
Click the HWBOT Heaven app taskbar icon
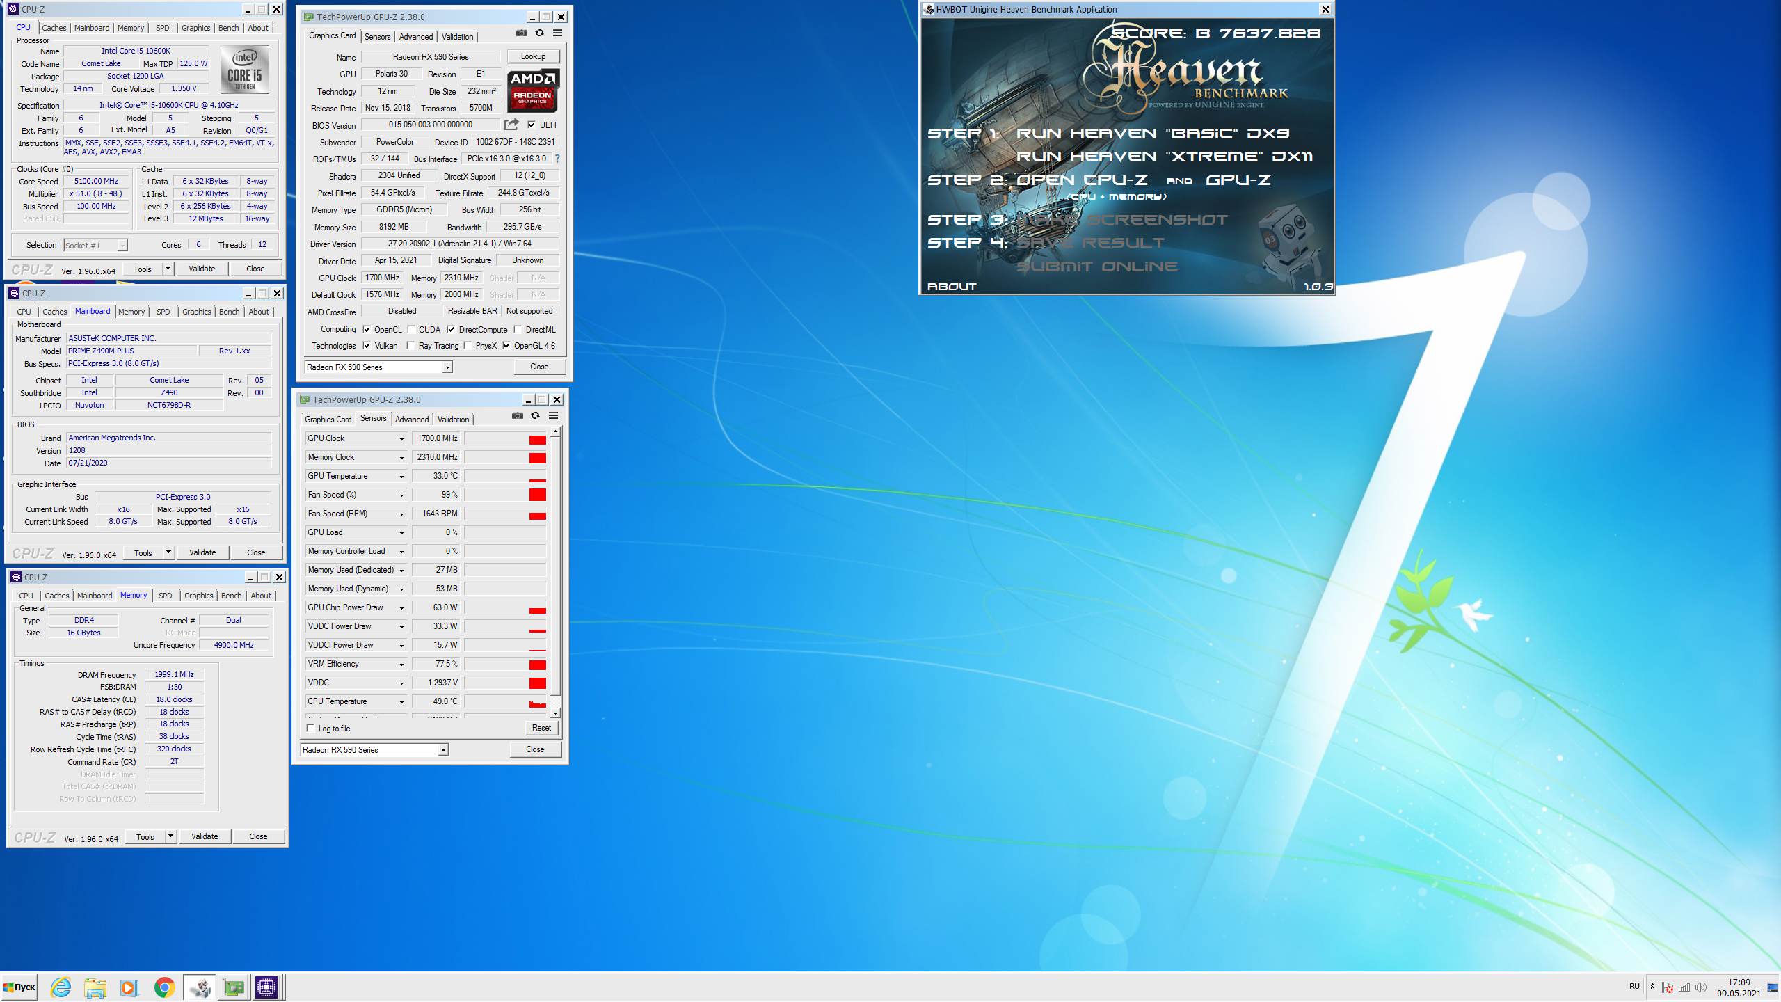point(200,987)
